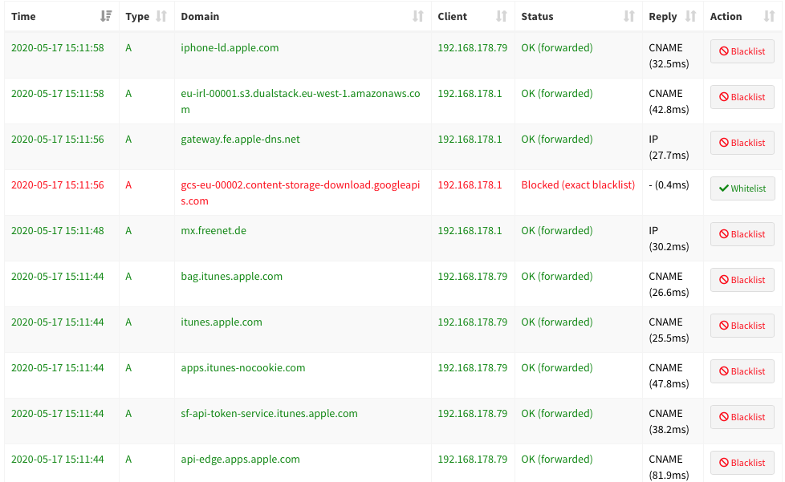This screenshot has height=482, width=785.
Task: Click the Status column sort icon
Action: pyautogui.click(x=629, y=16)
